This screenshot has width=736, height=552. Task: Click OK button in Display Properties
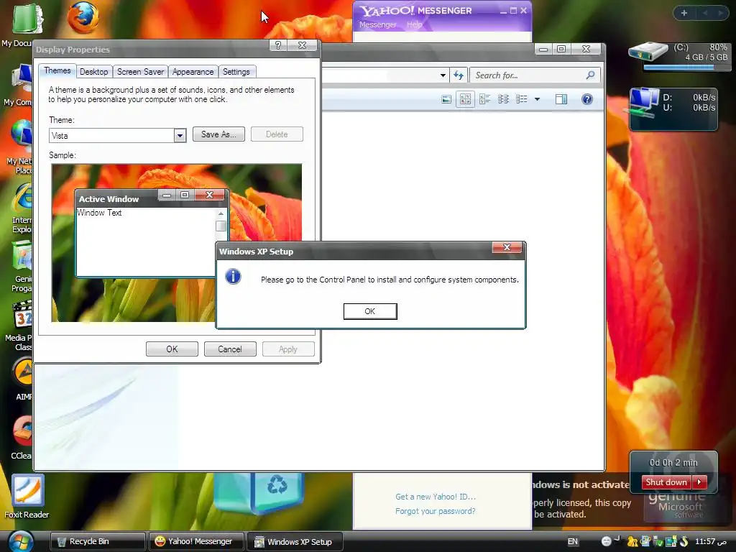coord(172,349)
